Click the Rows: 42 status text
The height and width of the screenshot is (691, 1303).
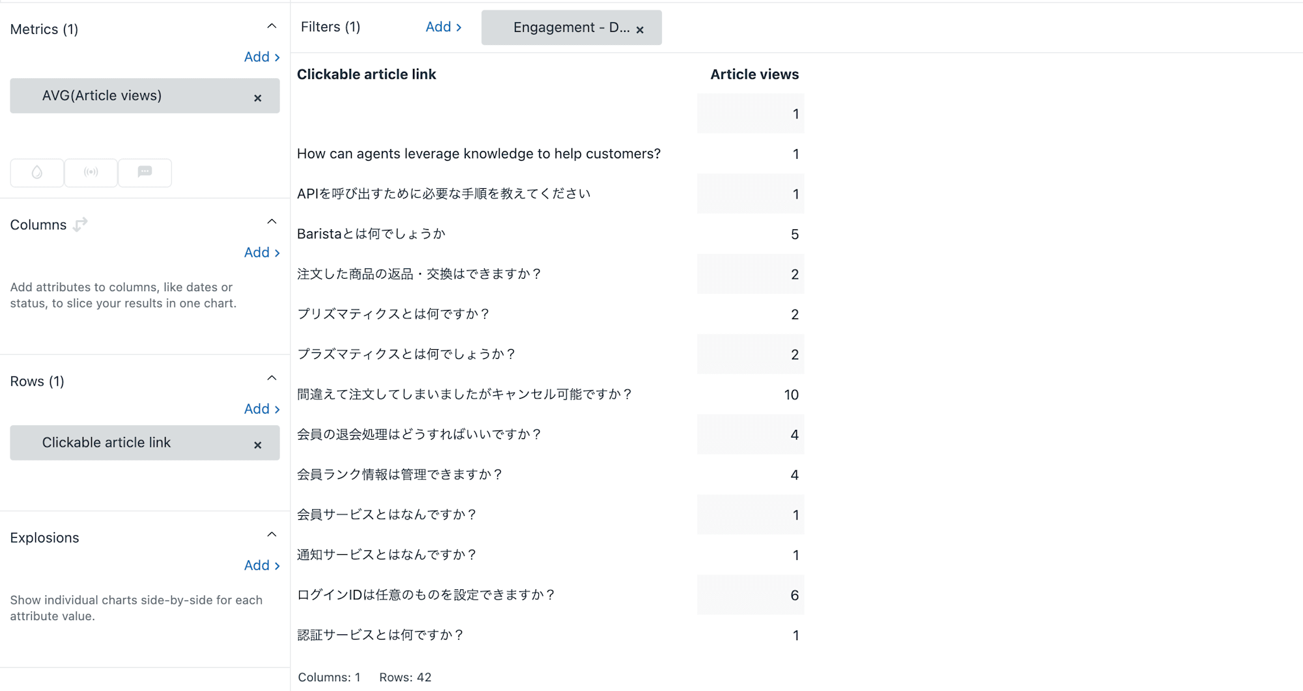pyautogui.click(x=405, y=677)
